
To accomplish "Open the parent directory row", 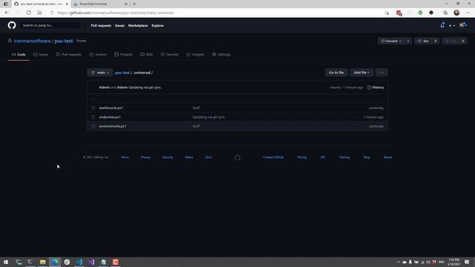I will (x=237, y=99).
